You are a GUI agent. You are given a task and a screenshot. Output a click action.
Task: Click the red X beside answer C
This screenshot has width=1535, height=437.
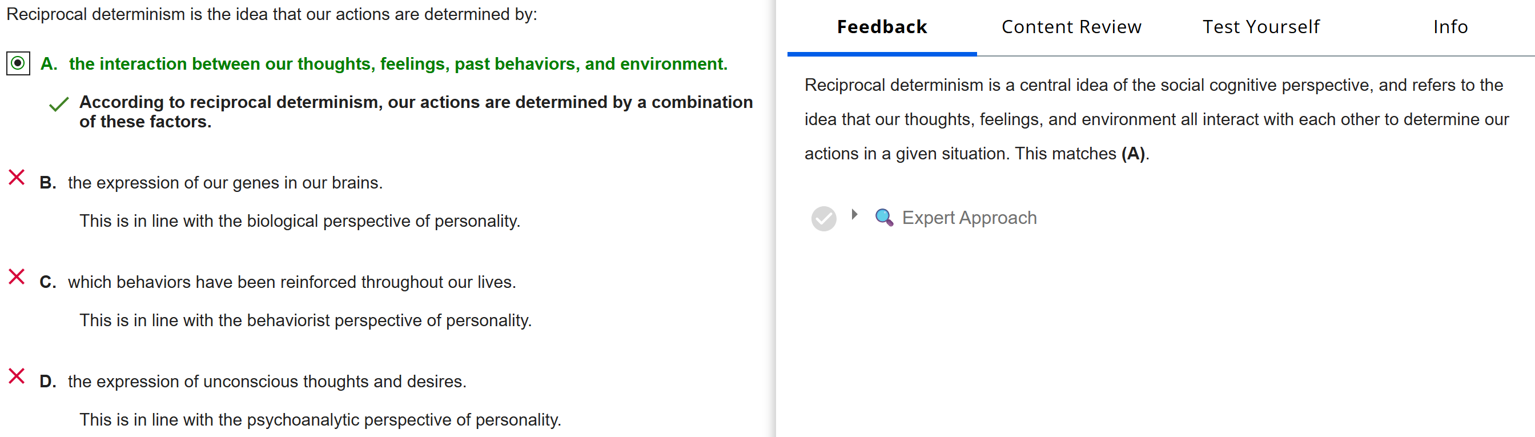pos(17,276)
